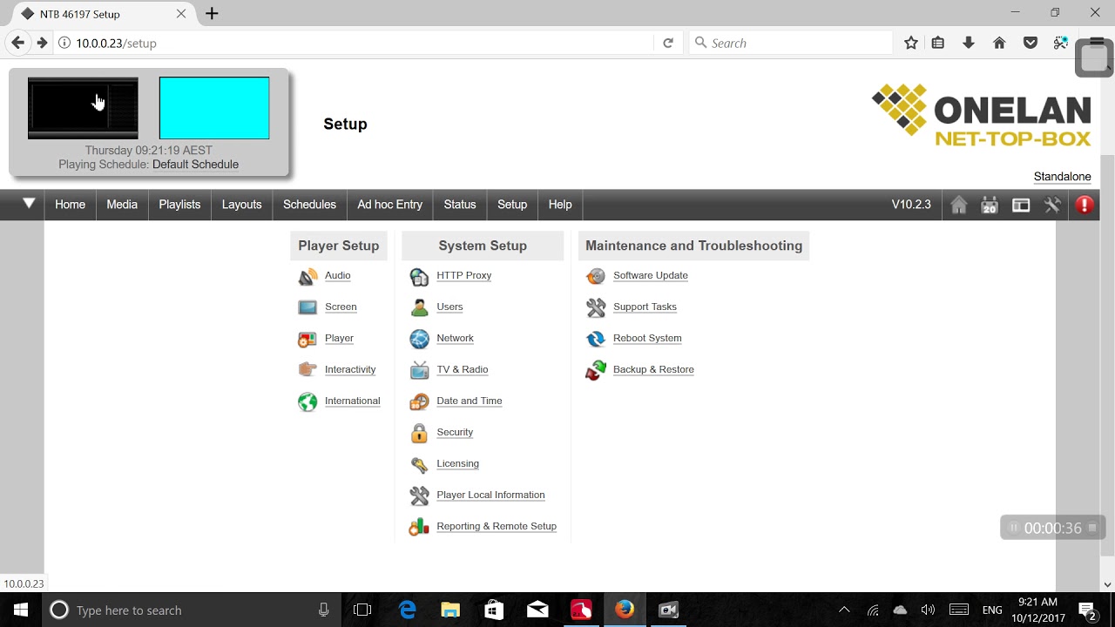
Task: Expand the white triangle menu left of Home
Action: click(x=29, y=204)
